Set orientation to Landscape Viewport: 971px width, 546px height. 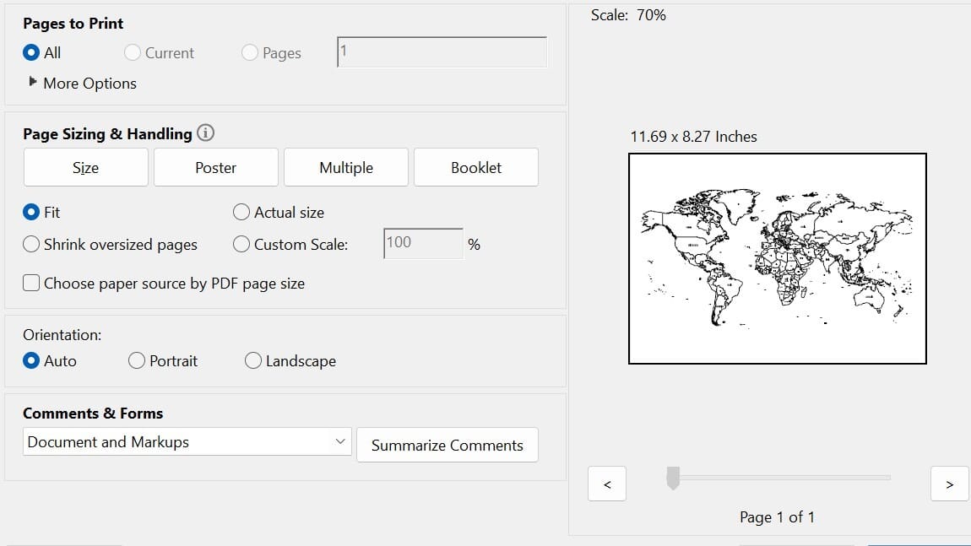[252, 360]
